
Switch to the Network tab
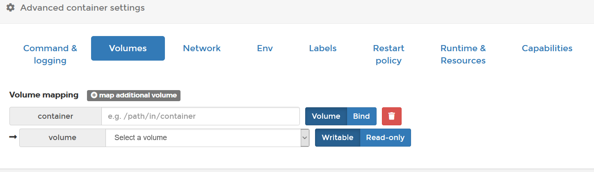202,48
